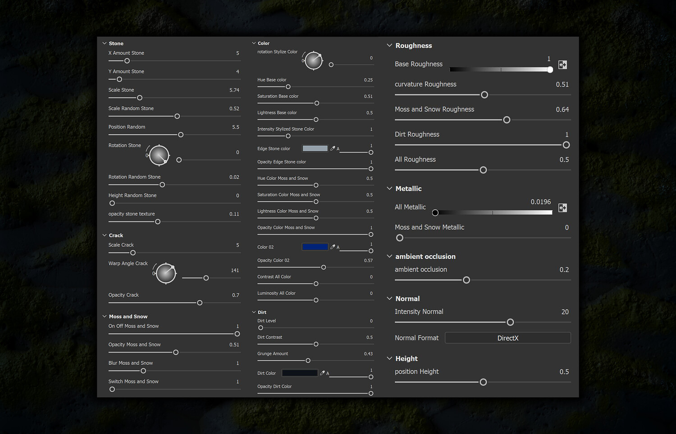Click the Edge Stone color alpha slider handle
This screenshot has height=434, width=676.
pos(371,153)
